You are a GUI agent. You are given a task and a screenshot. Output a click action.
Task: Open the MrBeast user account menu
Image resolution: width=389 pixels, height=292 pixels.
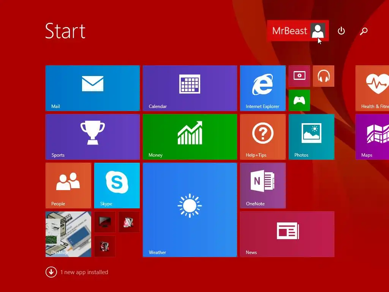pyautogui.click(x=298, y=31)
